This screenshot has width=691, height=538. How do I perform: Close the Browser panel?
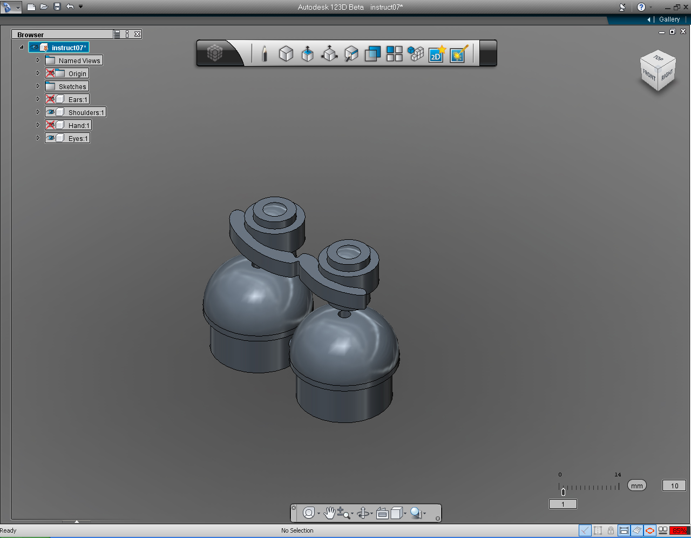[x=138, y=34]
